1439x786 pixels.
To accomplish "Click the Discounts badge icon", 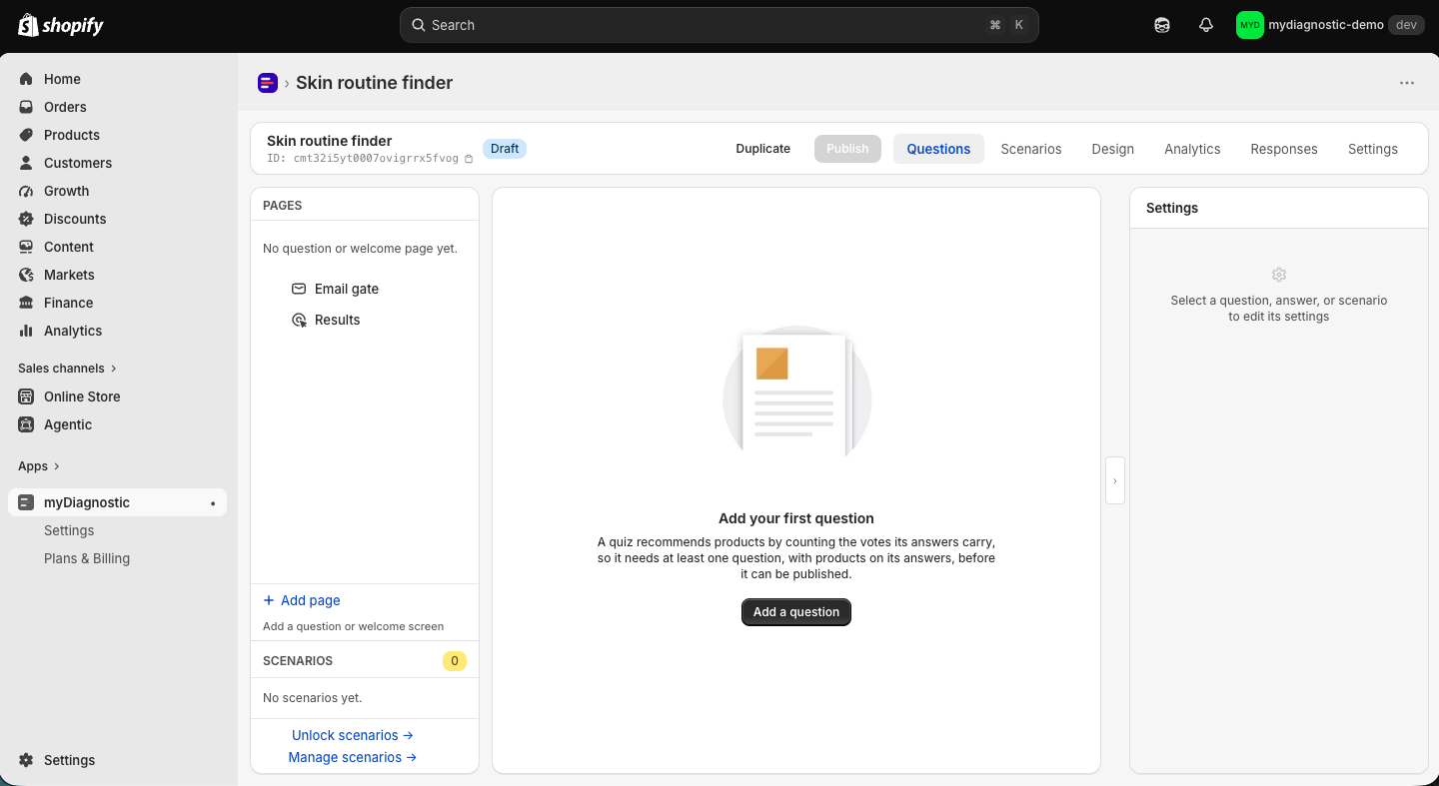I will tap(26, 219).
